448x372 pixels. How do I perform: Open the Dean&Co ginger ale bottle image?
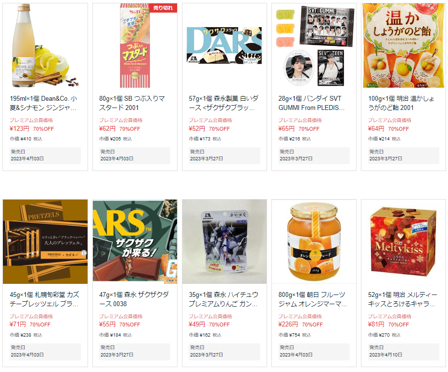click(45, 46)
